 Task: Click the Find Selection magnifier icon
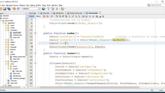click(57, 16)
